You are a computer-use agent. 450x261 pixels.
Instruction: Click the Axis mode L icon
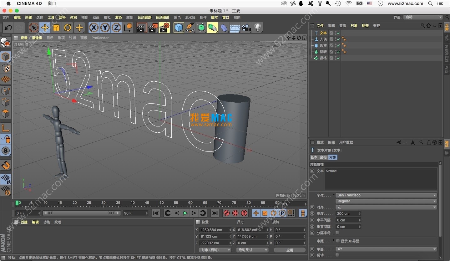tap(6, 128)
